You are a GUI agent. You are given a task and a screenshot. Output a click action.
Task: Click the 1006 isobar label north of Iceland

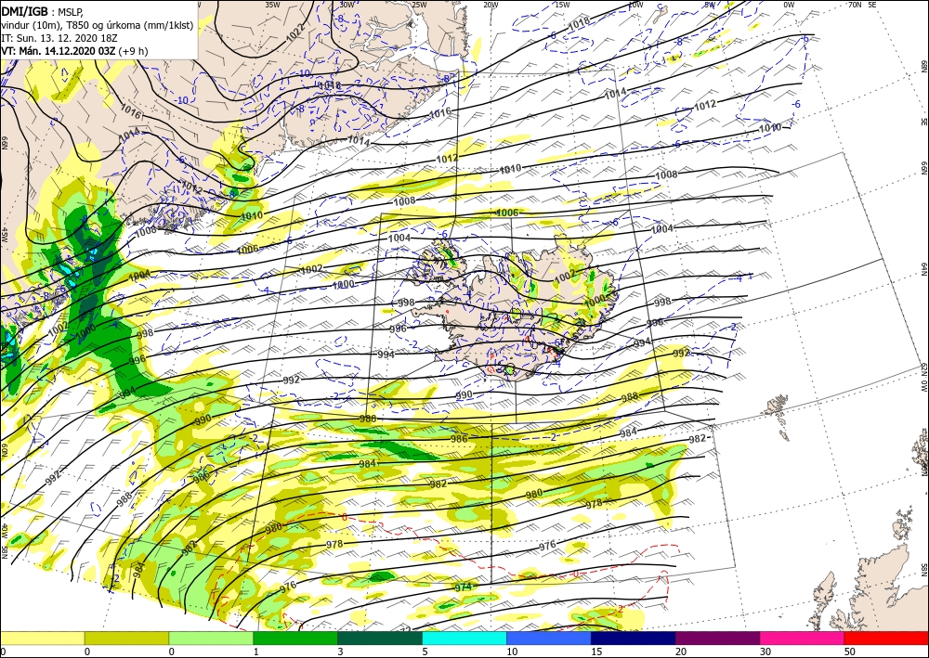tap(507, 213)
